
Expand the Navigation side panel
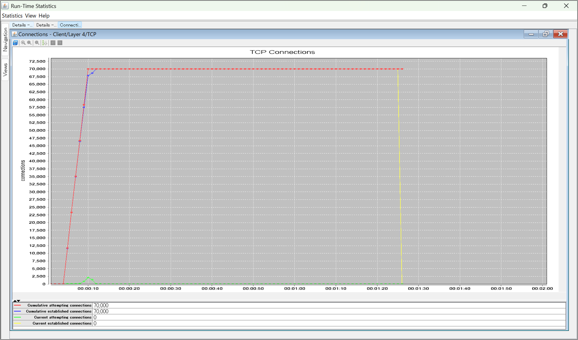(5, 39)
